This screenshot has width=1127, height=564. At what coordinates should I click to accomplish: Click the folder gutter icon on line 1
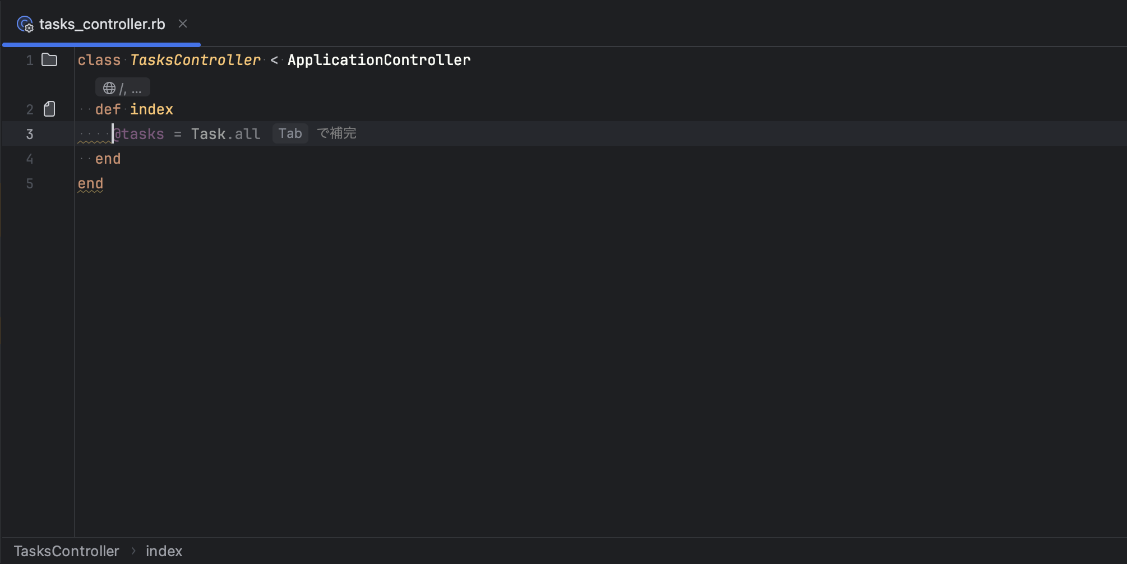point(49,60)
